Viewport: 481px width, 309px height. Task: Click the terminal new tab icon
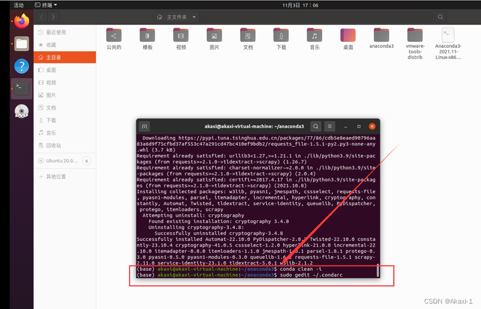point(145,127)
